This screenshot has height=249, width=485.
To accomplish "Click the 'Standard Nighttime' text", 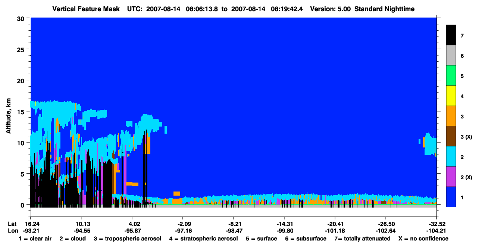I will click(x=385, y=9).
